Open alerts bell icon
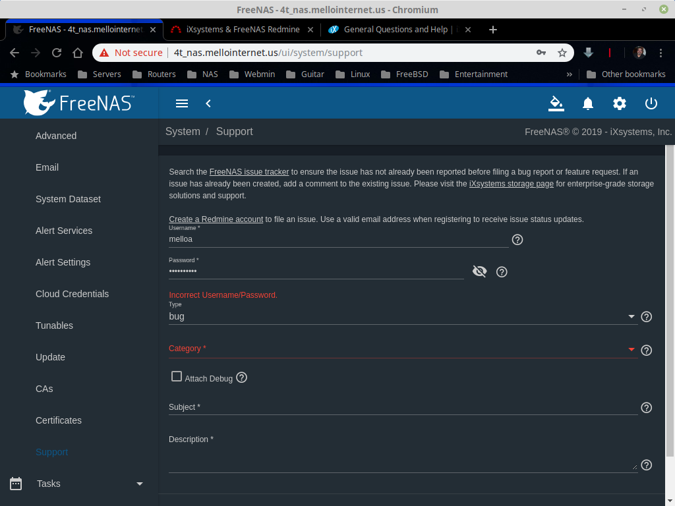The height and width of the screenshot is (506, 675). click(587, 103)
